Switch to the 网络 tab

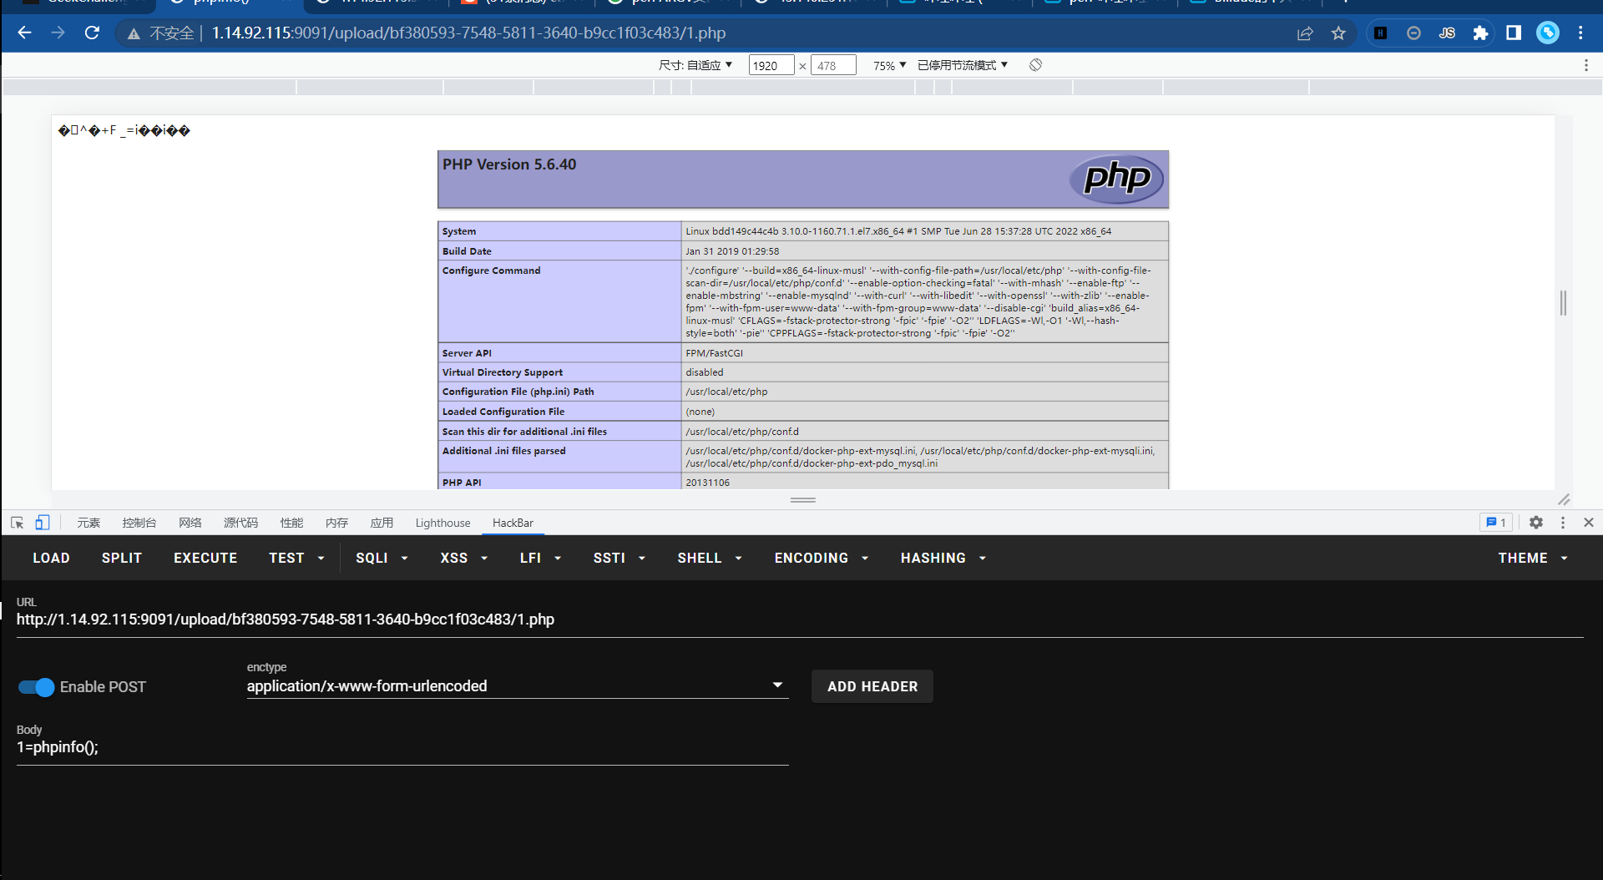point(190,523)
